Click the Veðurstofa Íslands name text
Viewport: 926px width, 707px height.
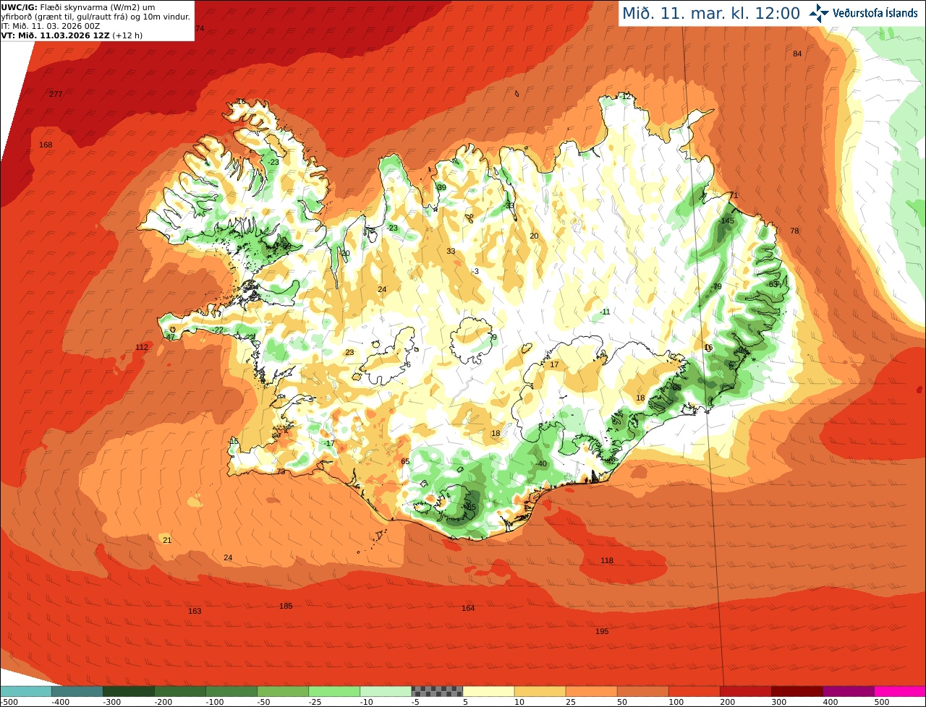(x=875, y=13)
